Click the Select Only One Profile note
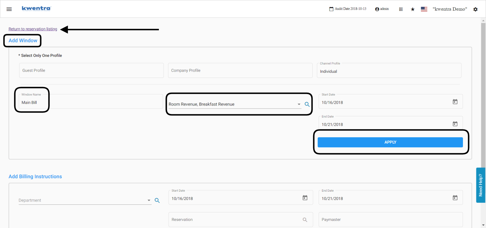 40,55
